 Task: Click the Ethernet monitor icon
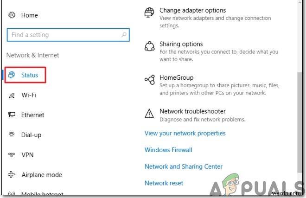coord(12,115)
